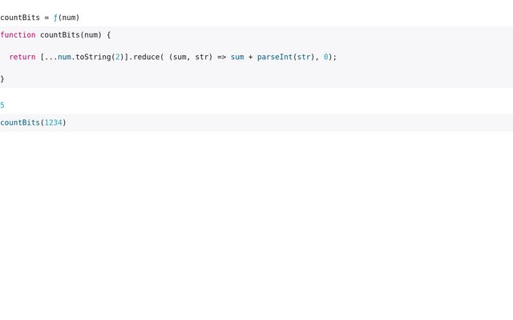The height and width of the screenshot is (320, 513).
Task: Click the output result 5
Action: (2, 106)
